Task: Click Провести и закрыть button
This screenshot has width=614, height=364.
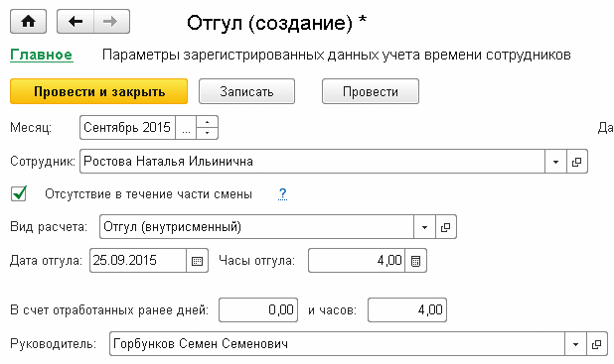Action: tap(98, 91)
